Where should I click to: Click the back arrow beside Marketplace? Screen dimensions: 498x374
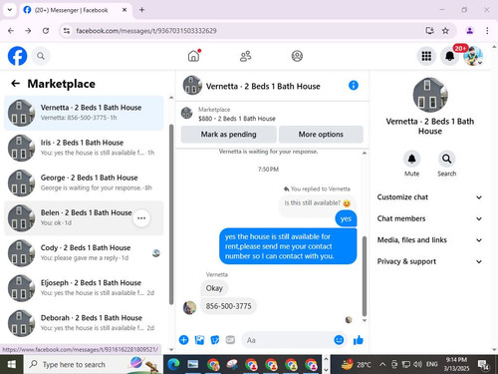click(x=15, y=83)
